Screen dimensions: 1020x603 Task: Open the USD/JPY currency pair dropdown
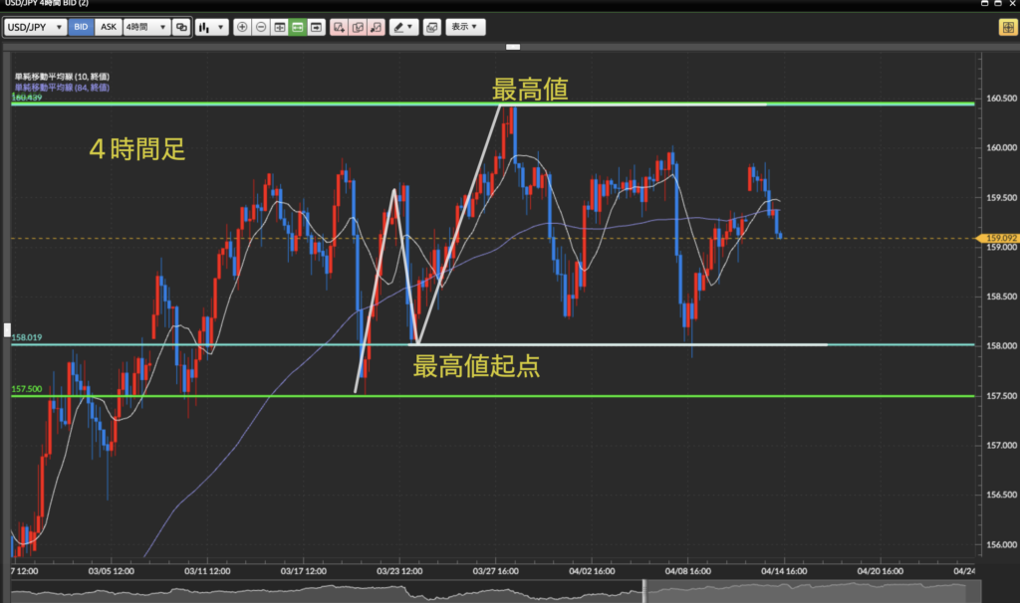tap(36, 28)
